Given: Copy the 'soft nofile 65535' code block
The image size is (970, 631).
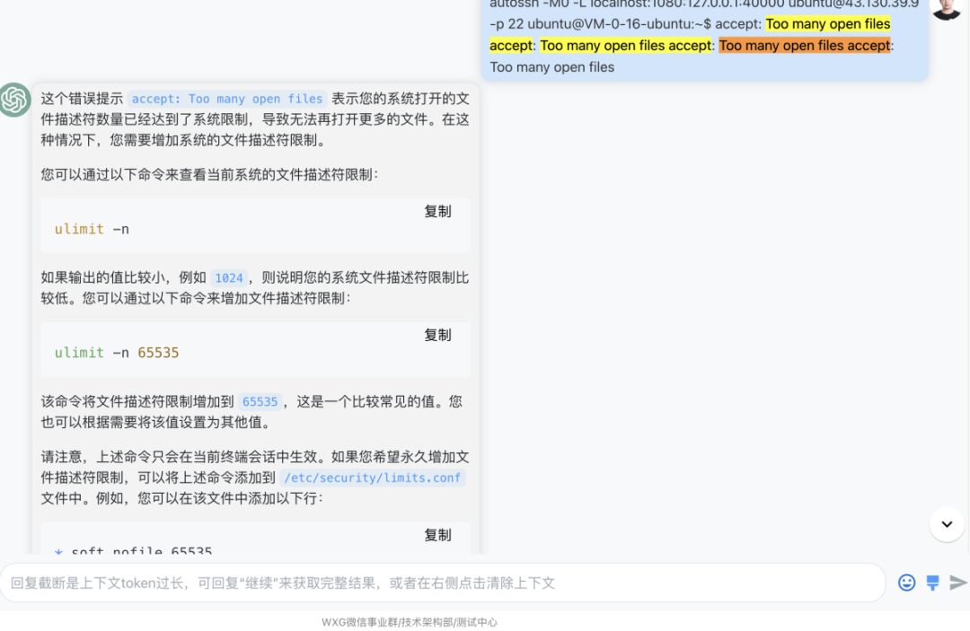Looking at the screenshot, I should tap(437, 534).
